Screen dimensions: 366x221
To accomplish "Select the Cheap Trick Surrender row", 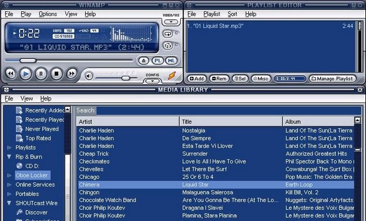I will click(216, 154).
